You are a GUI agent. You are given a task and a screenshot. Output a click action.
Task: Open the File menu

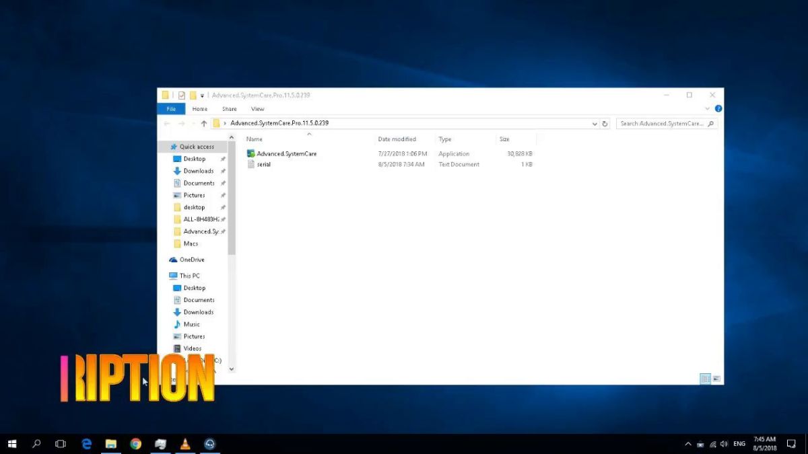(171, 109)
